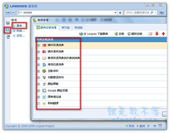Uncheck the 維科英漢詞典 checkbox
170x133 pixels.
(x=39, y=45)
